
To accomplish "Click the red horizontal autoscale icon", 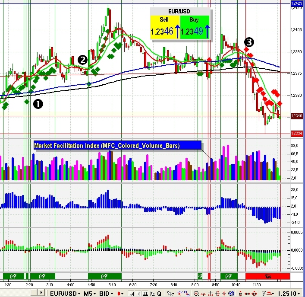I will (247, 294).
